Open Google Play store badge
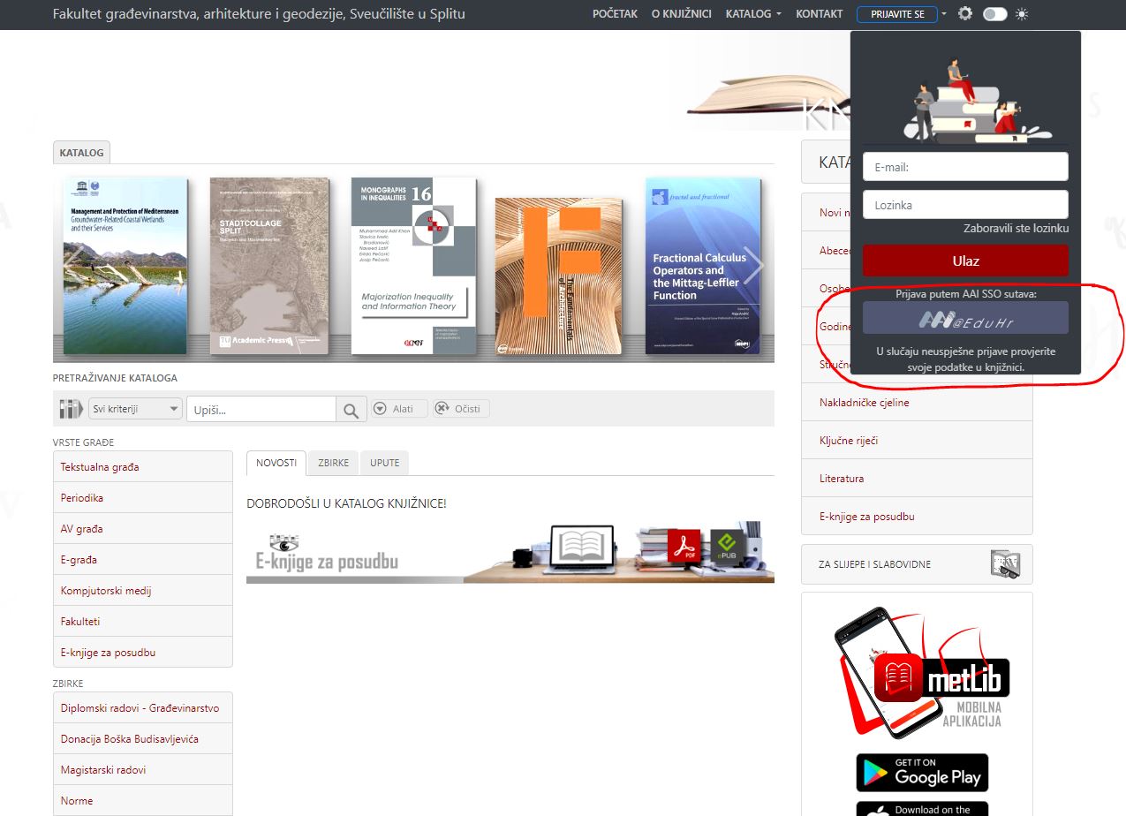Screen dimensions: 1126x816 (x=922, y=772)
